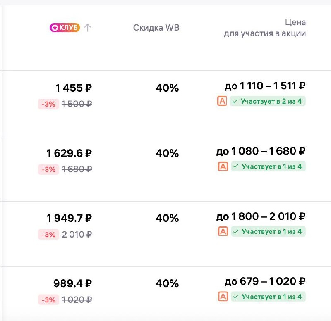This screenshot has width=331, height=321.
Task: Open the 'Участвует в 1 из 4' badge under 679 – 1 020 ₽
Action: pos(268,296)
